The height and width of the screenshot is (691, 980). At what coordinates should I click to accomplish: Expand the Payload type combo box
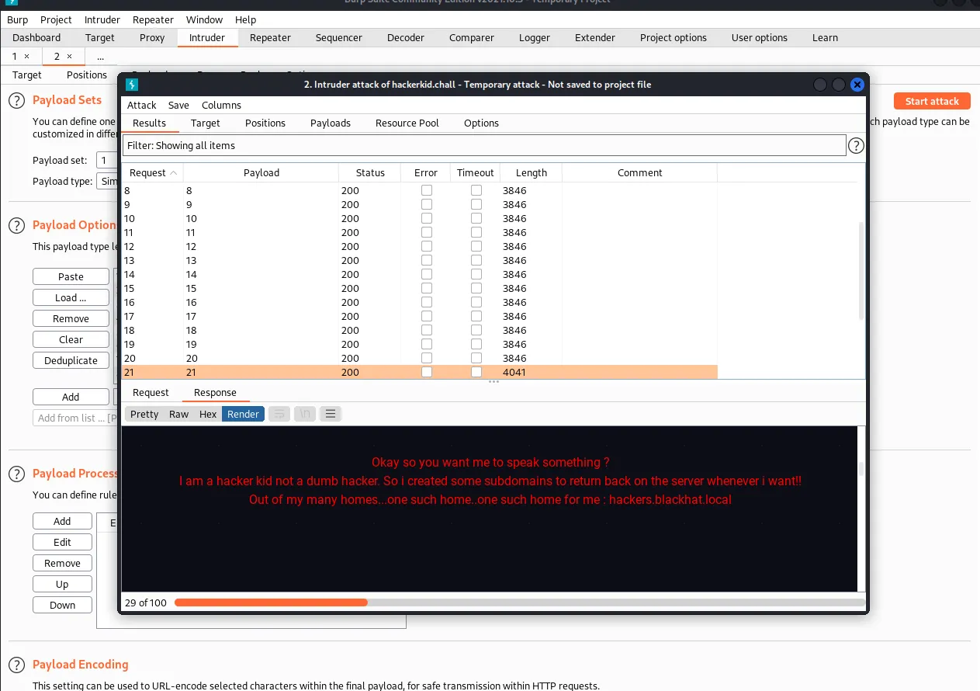click(107, 181)
